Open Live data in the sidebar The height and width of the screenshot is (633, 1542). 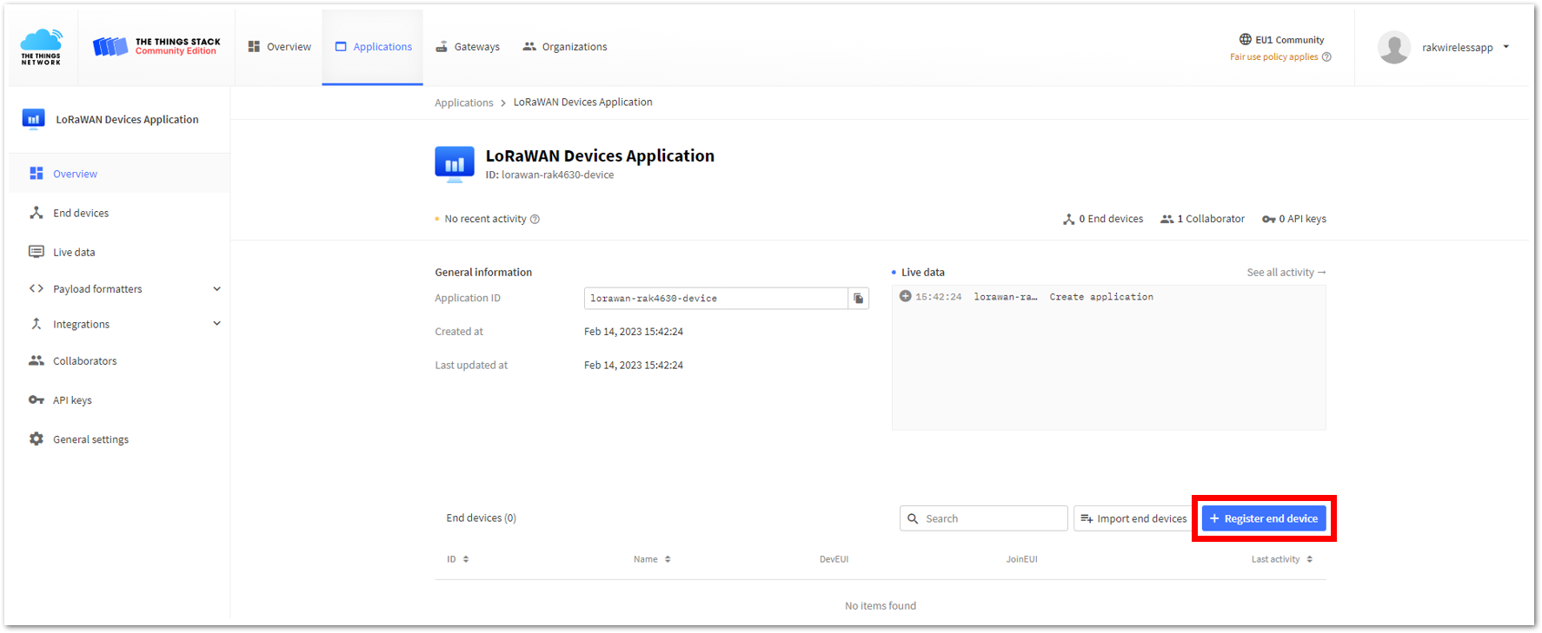point(119,252)
